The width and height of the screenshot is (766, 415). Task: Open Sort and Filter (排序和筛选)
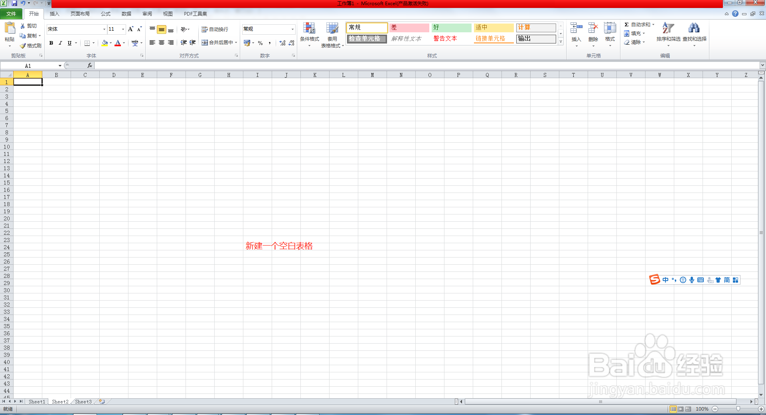pyautogui.click(x=668, y=34)
